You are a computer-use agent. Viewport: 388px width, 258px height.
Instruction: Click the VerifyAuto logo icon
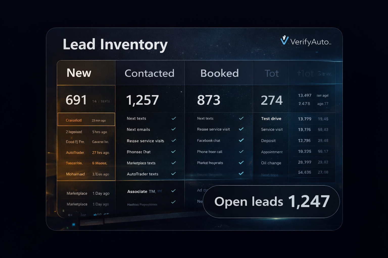coord(284,40)
